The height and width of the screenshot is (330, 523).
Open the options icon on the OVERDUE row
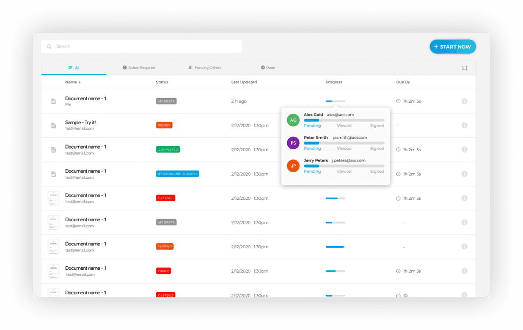[464, 198]
